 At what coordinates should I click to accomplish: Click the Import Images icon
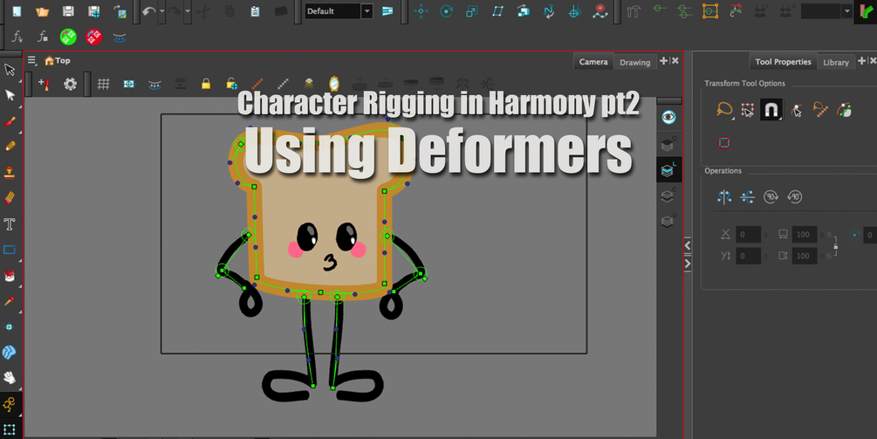coord(120,11)
